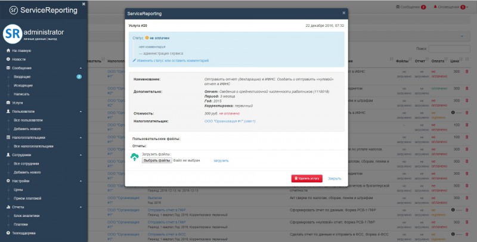The height and width of the screenshot is (242, 477).
Task: Open Цены settings page
Action: (x=18, y=190)
